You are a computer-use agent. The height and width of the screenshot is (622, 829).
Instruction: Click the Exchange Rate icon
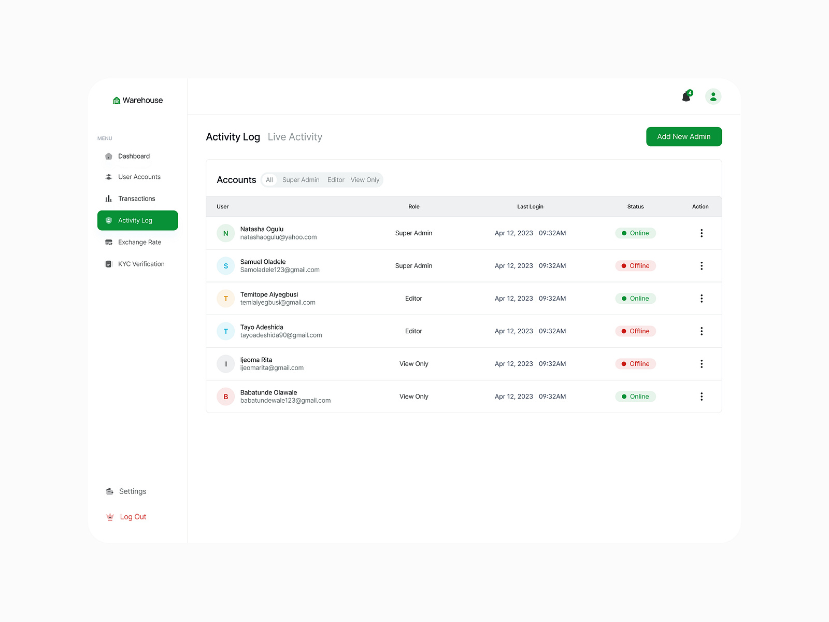point(109,242)
